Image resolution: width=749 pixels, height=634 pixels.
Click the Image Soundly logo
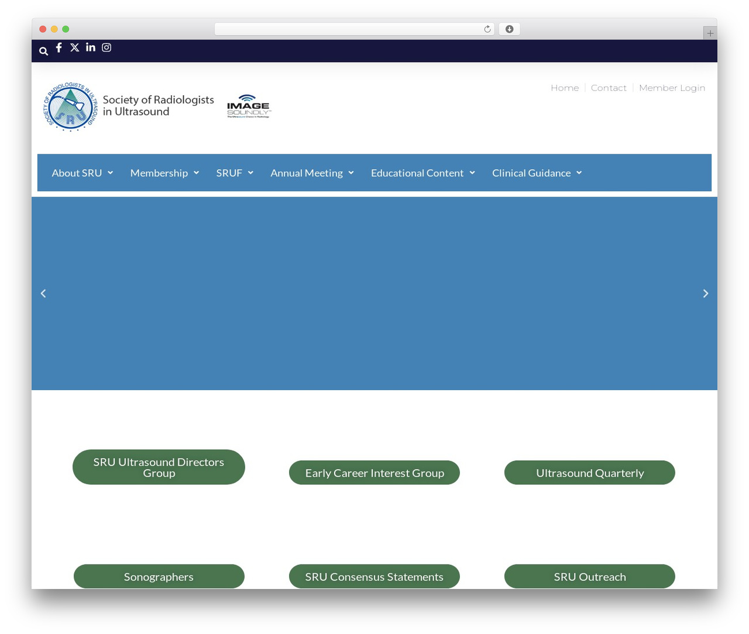pos(249,106)
